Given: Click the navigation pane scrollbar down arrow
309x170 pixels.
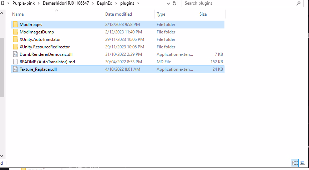Looking at the screenshot, I should 2,156.
